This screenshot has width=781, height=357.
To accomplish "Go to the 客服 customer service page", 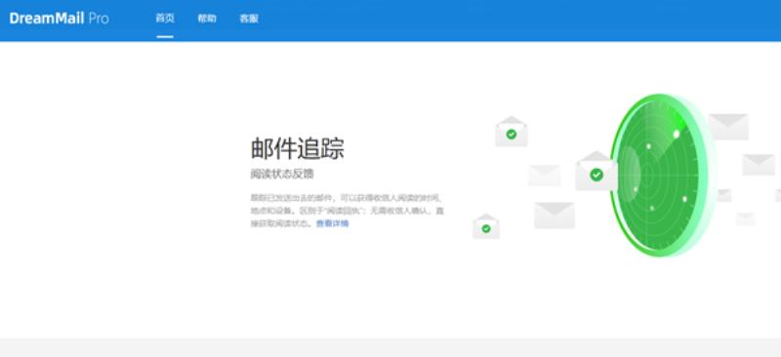I will pos(249,19).
